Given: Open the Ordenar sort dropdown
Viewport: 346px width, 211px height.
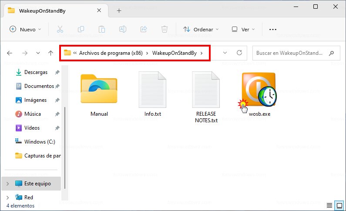Looking at the screenshot, I should click(x=201, y=29).
